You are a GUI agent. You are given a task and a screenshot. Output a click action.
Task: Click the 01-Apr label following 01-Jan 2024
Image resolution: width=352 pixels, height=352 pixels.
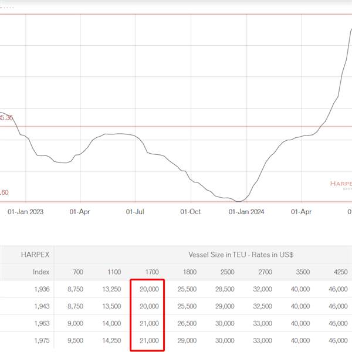(302, 212)
